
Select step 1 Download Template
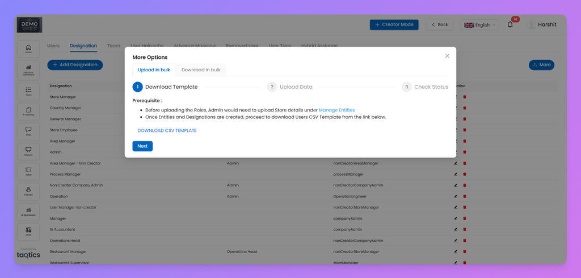(165, 87)
